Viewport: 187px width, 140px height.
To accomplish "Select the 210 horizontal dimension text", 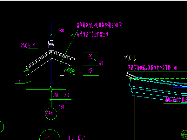I will [67, 95].
